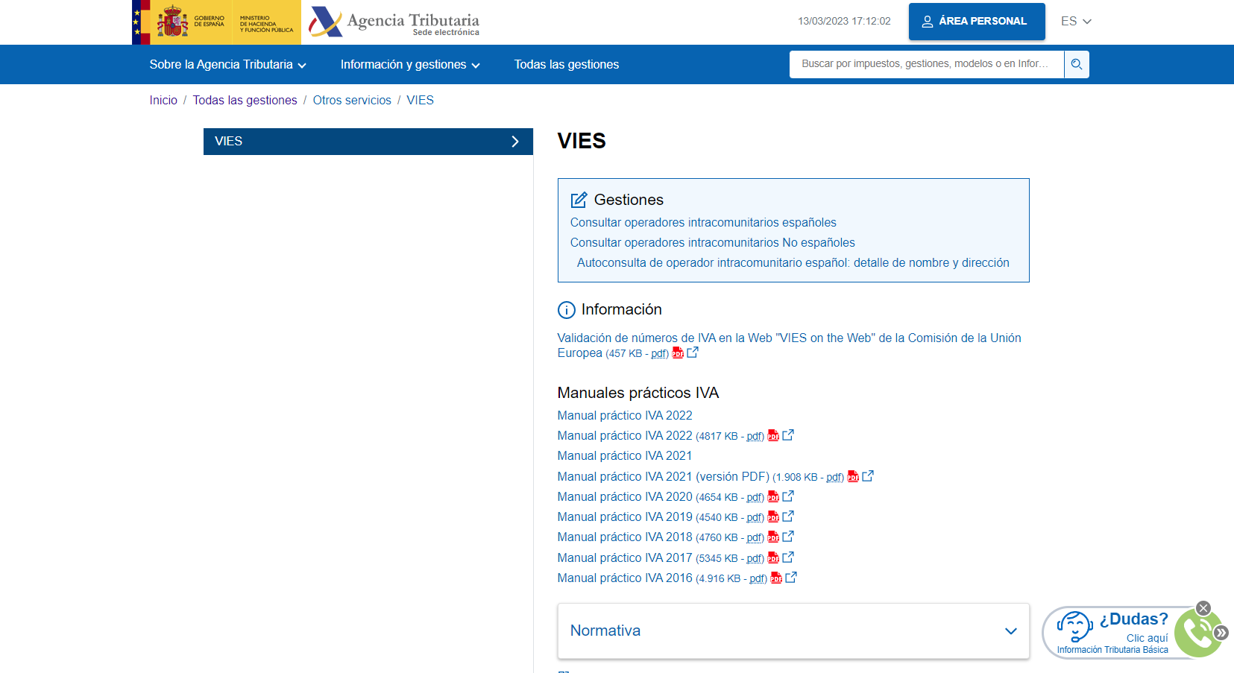Click the VIES sidebar entry with the chevron
The image size is (1234, 673).
tap(368, 141)
